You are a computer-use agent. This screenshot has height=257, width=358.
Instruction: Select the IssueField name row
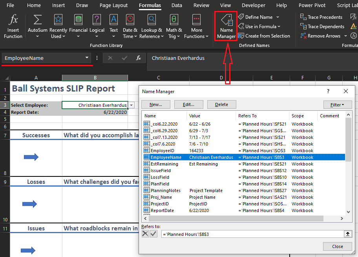click(x=243, y=171)
